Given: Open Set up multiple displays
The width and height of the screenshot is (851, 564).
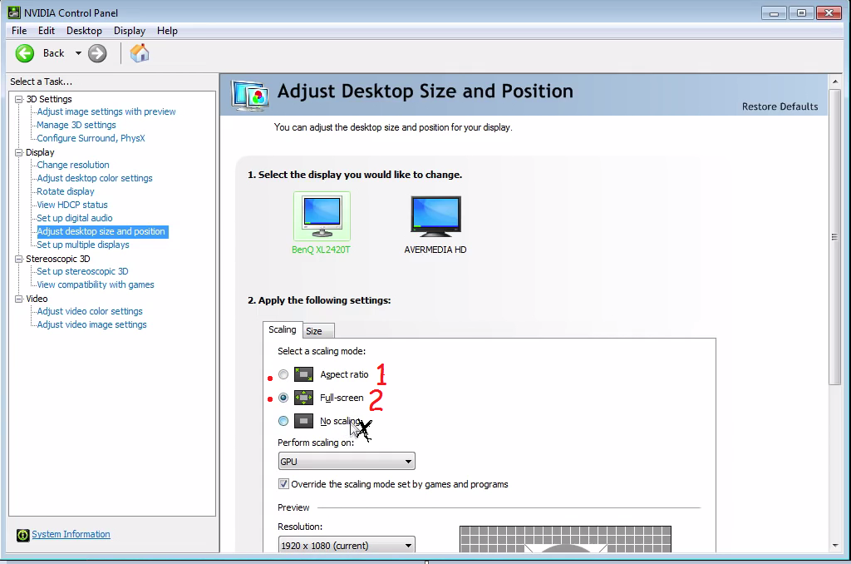Looking at the screenshot, I should pyautogui.click(x=83, y=245).
